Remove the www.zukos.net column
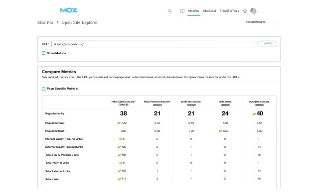This screenshot has width=318, height=193. pos(157,105)
